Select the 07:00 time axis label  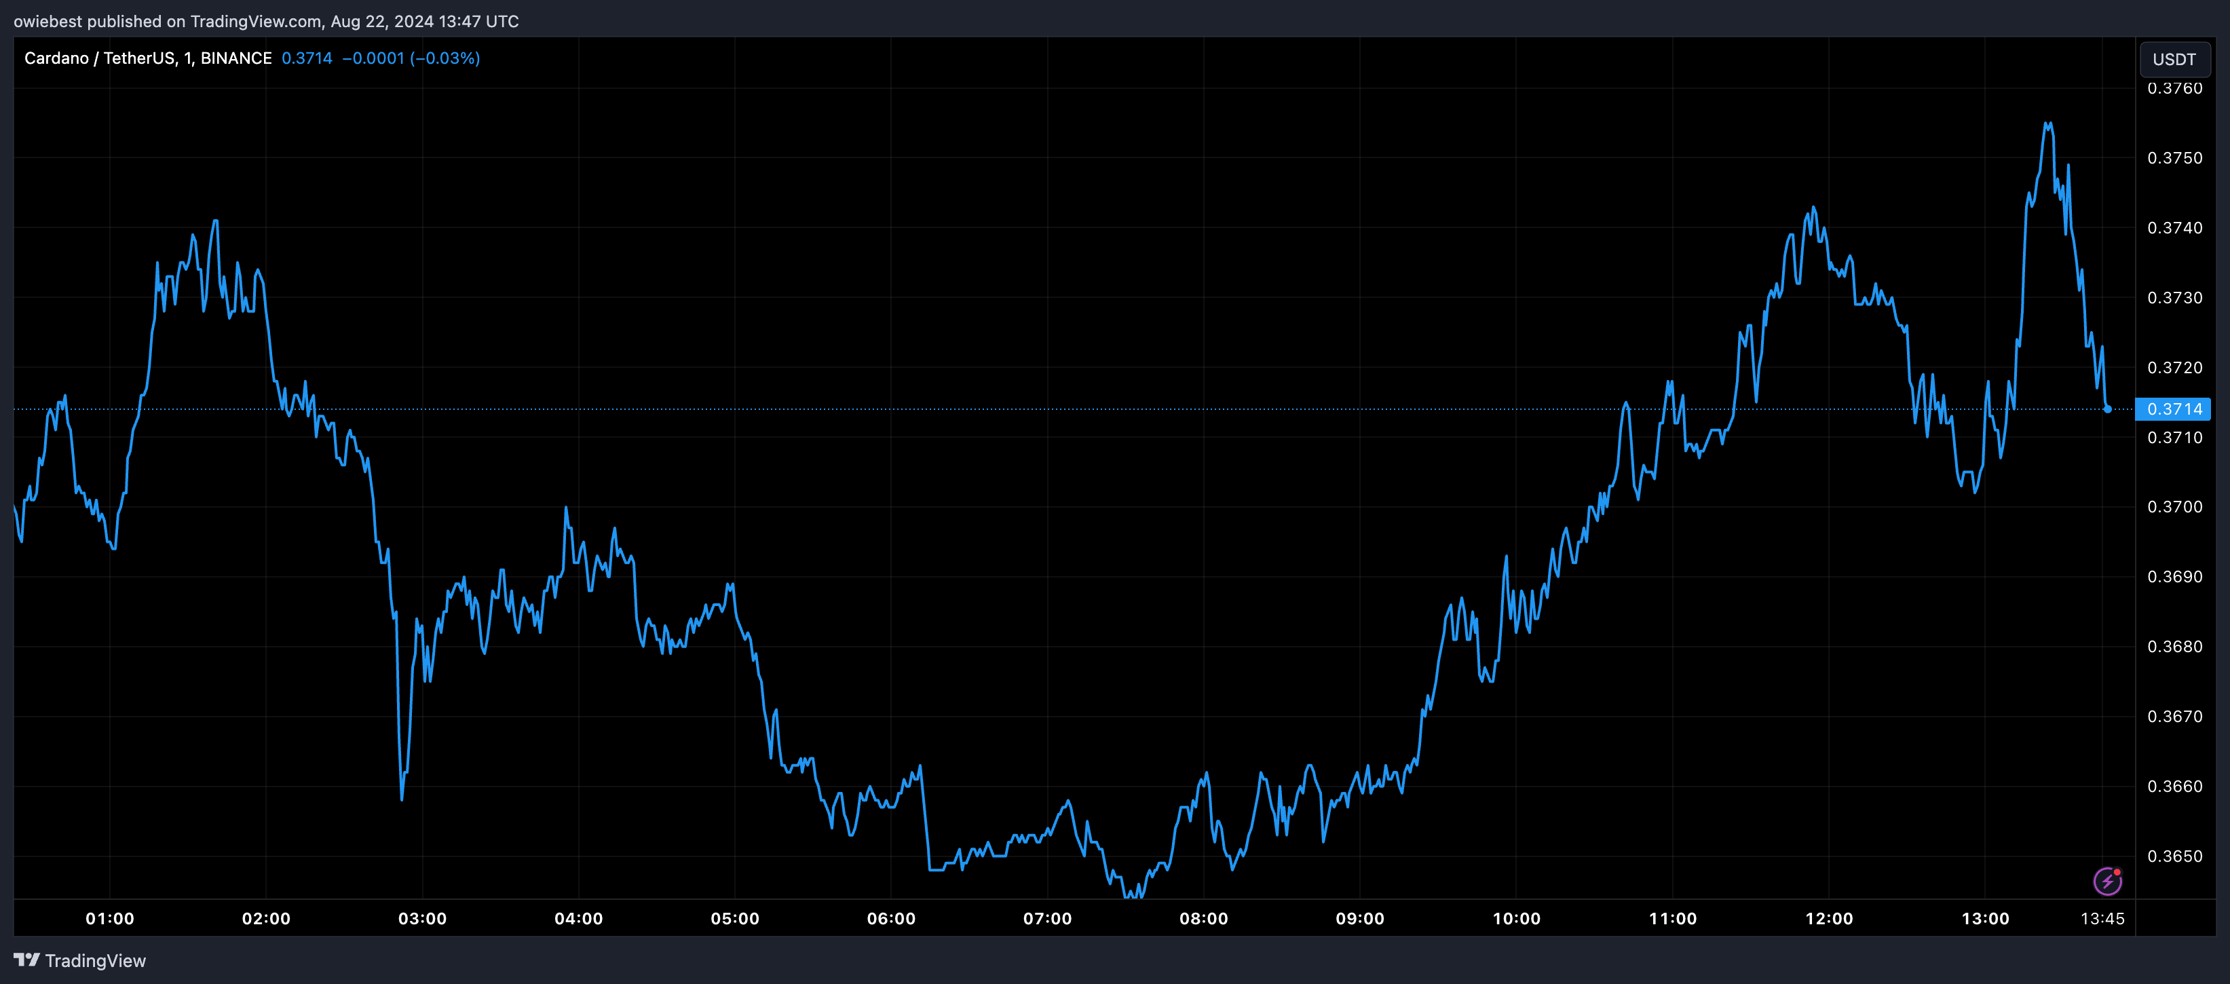(x=1048, y=918)
